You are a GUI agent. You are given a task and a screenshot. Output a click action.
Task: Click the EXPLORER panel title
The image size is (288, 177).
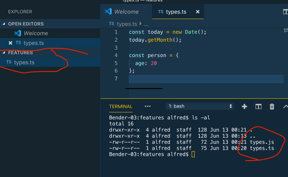tap(20, 12)
